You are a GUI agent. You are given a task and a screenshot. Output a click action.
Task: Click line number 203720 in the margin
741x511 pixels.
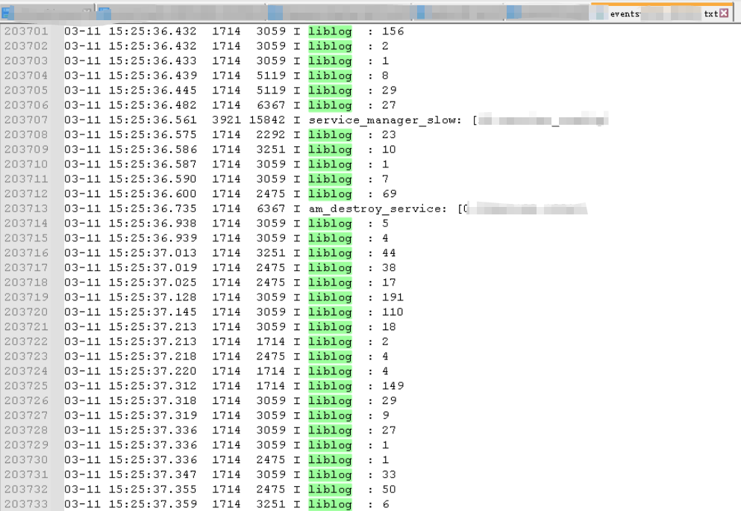(26, 312)
